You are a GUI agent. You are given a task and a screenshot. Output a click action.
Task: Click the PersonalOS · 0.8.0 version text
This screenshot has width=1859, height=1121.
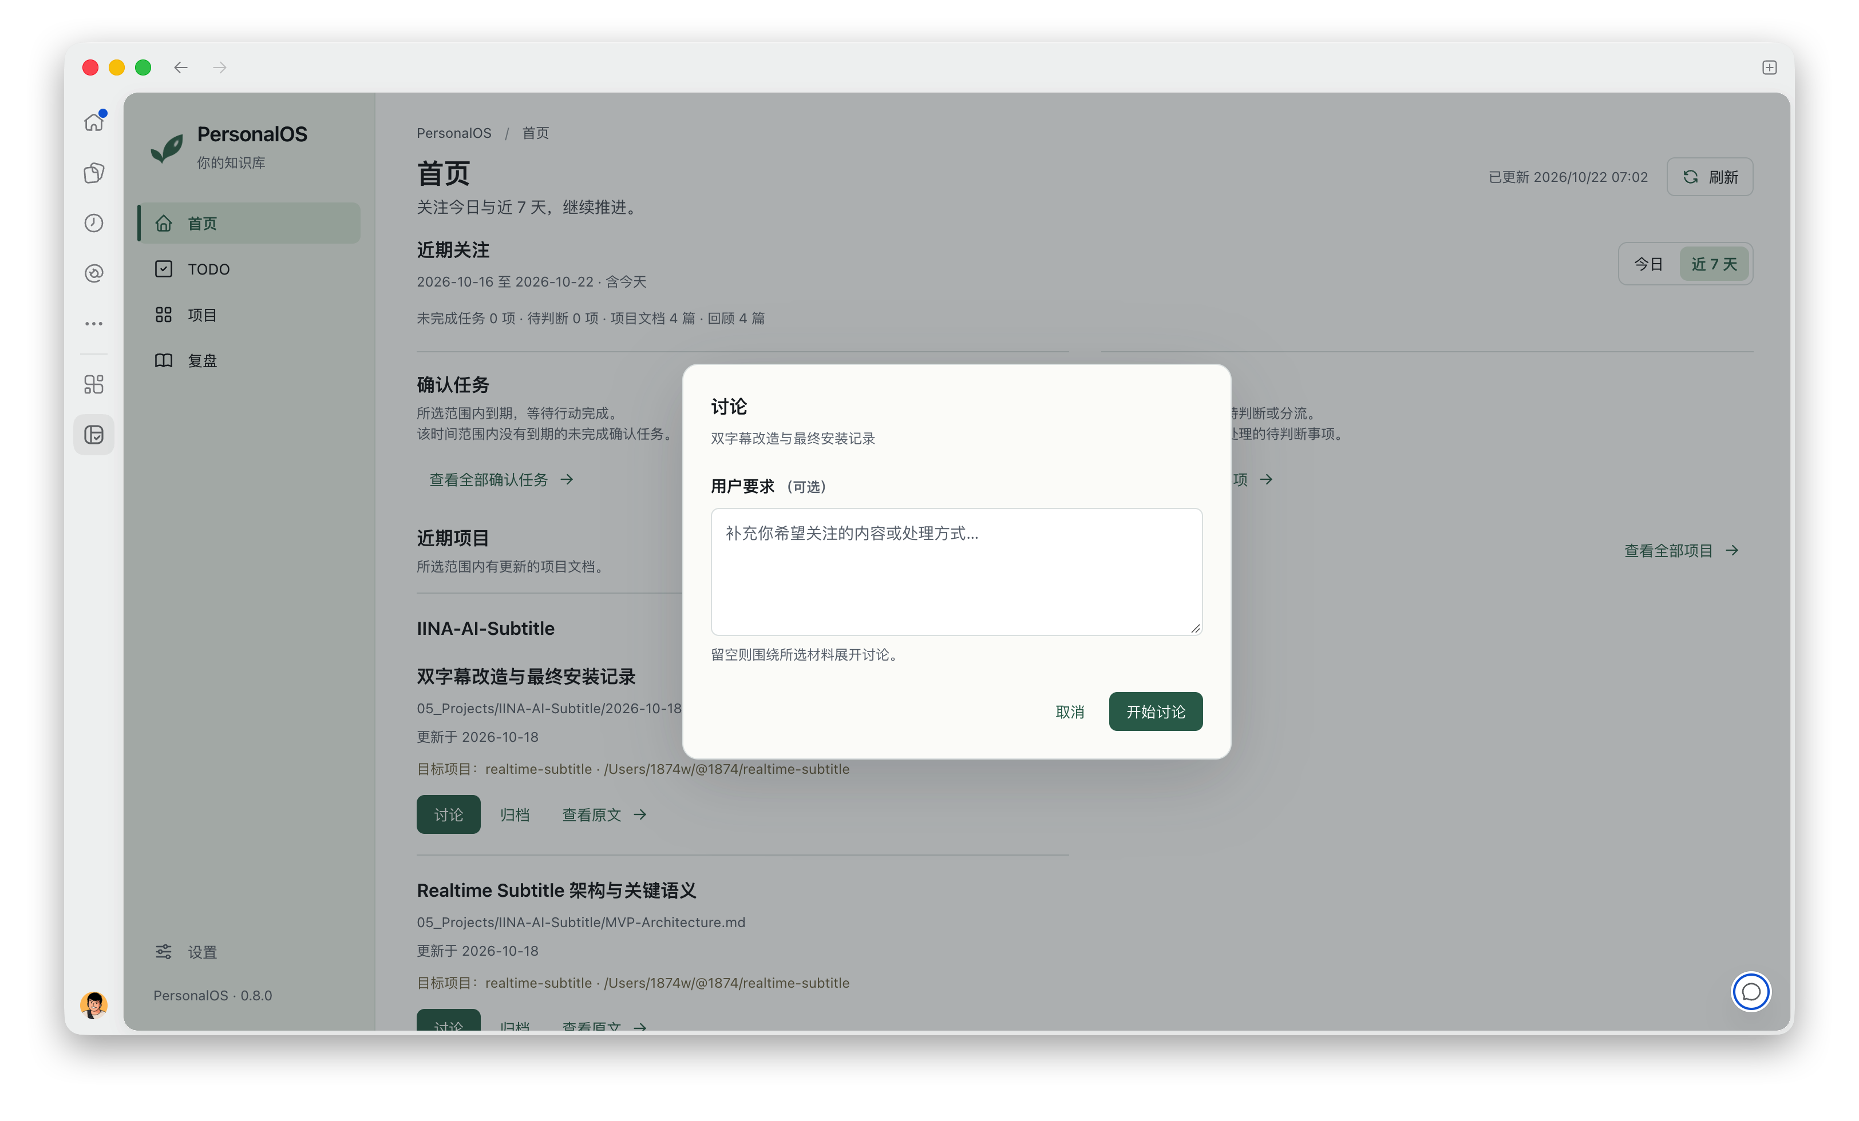tap(213, 996)
